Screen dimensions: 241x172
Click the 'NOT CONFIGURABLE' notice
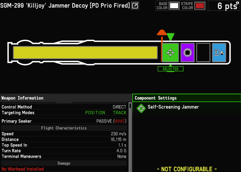click(x=187, y=169)
